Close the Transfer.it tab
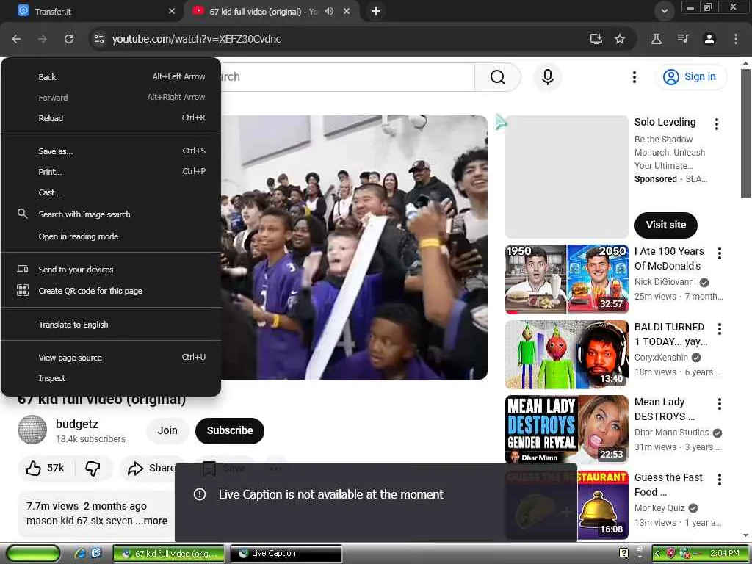The image size is (752, 564). pyautogui.click(x=172, y=11)
